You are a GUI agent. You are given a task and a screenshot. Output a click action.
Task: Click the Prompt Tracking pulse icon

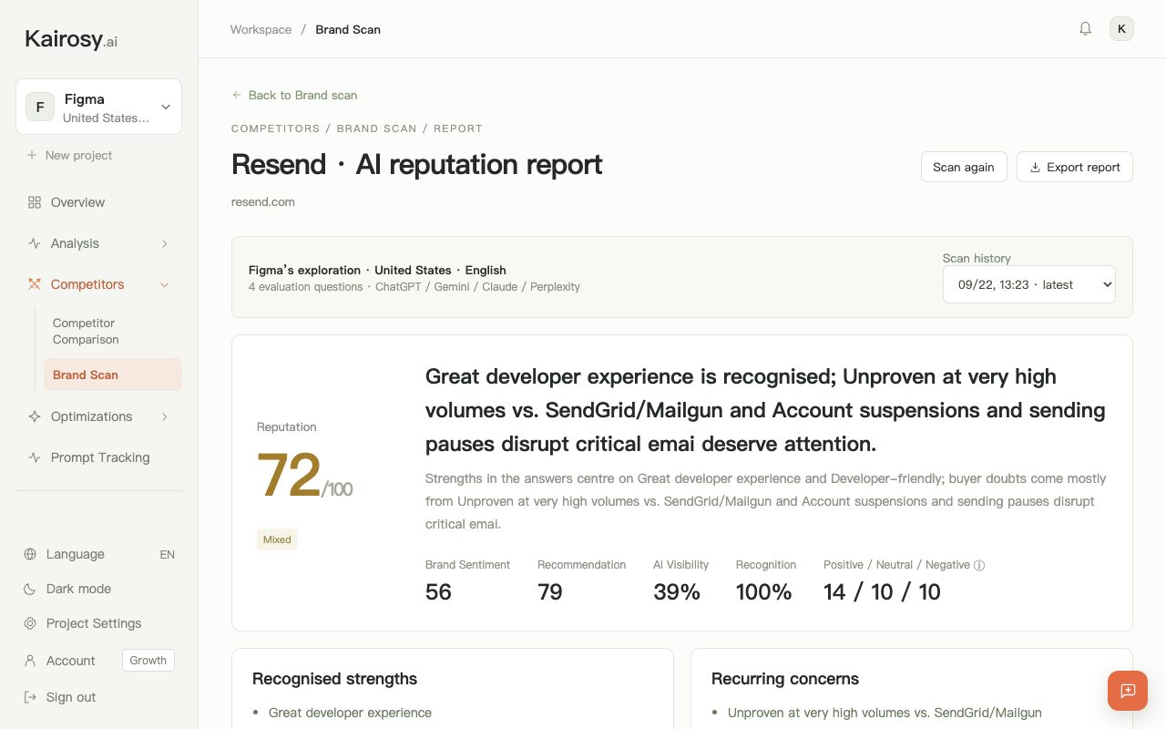coord(35,457)
